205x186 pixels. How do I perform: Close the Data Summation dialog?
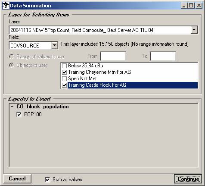(199, 6)
